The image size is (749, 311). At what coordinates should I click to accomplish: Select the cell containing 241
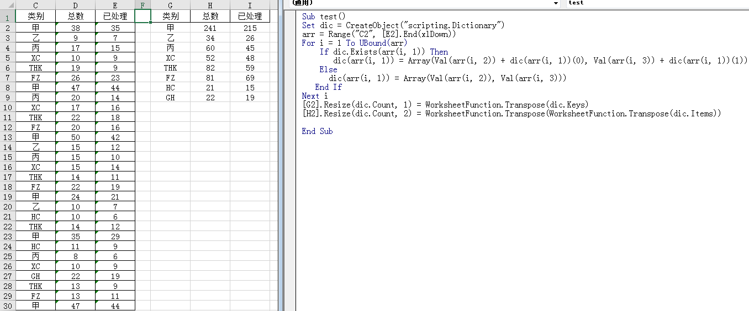[210, 28]
